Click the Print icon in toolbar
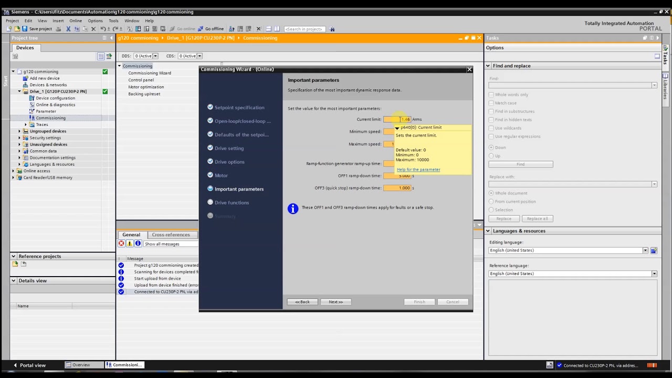The height and width of the screenshot is (378, 672). click(58, 29)
